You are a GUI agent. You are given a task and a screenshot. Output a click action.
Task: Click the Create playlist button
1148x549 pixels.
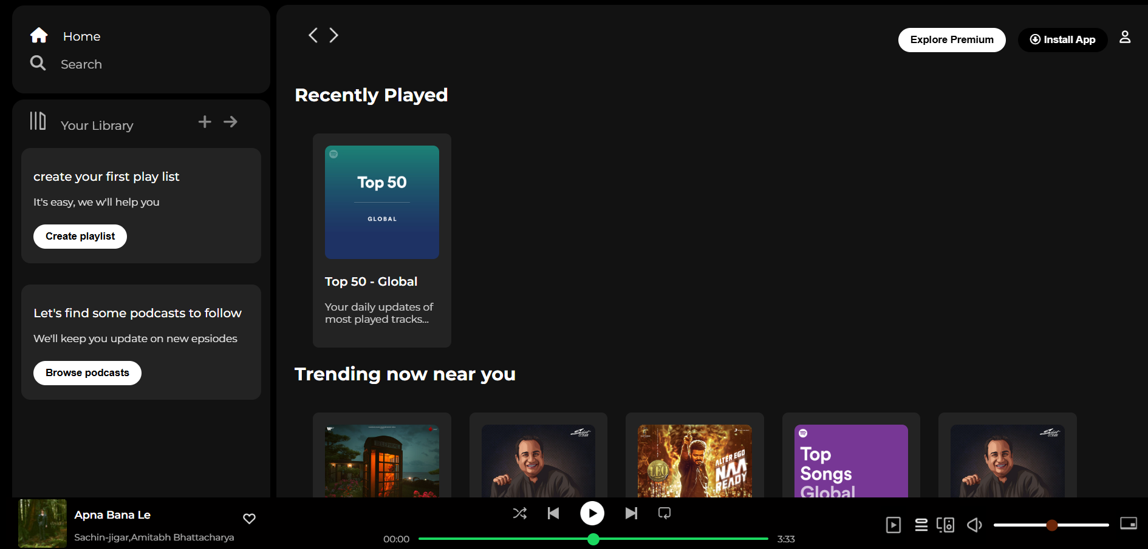pyautogui.click(x=80, y=237)
